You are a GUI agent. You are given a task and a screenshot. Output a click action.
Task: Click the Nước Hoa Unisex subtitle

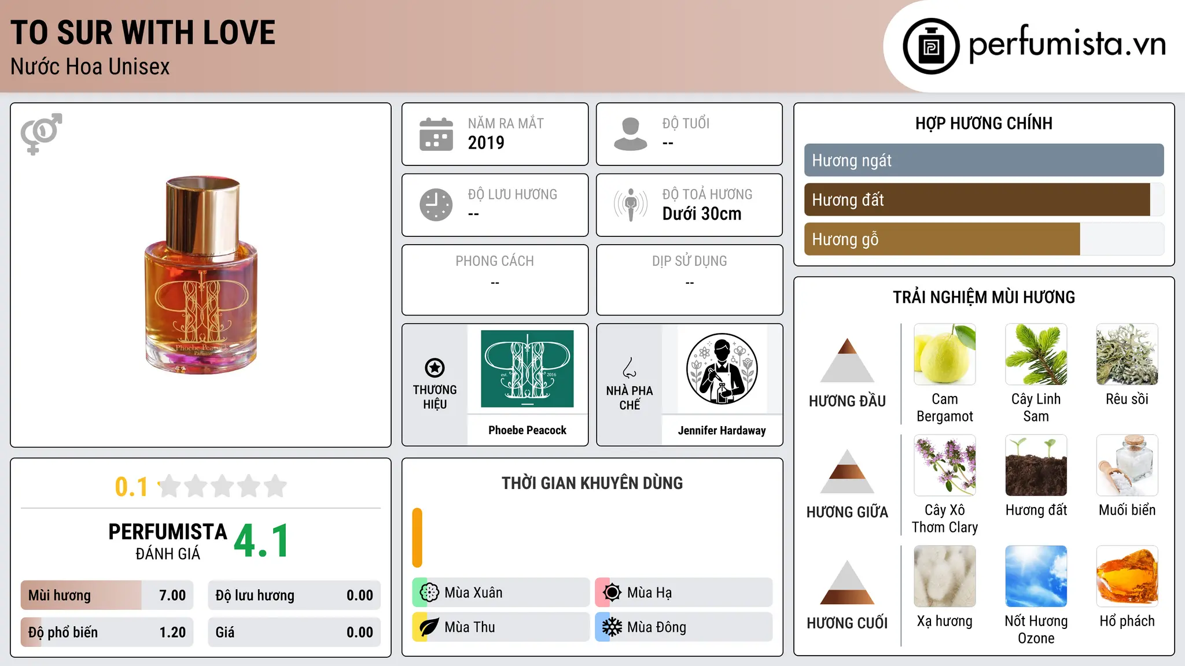[90, 67]
